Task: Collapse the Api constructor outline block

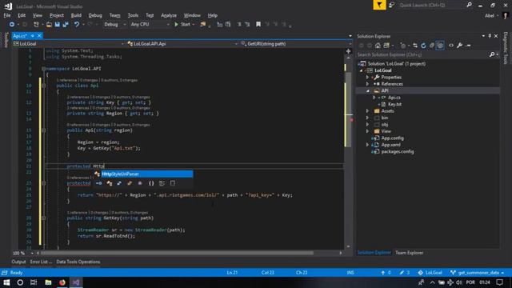Action: click(43, 130)
